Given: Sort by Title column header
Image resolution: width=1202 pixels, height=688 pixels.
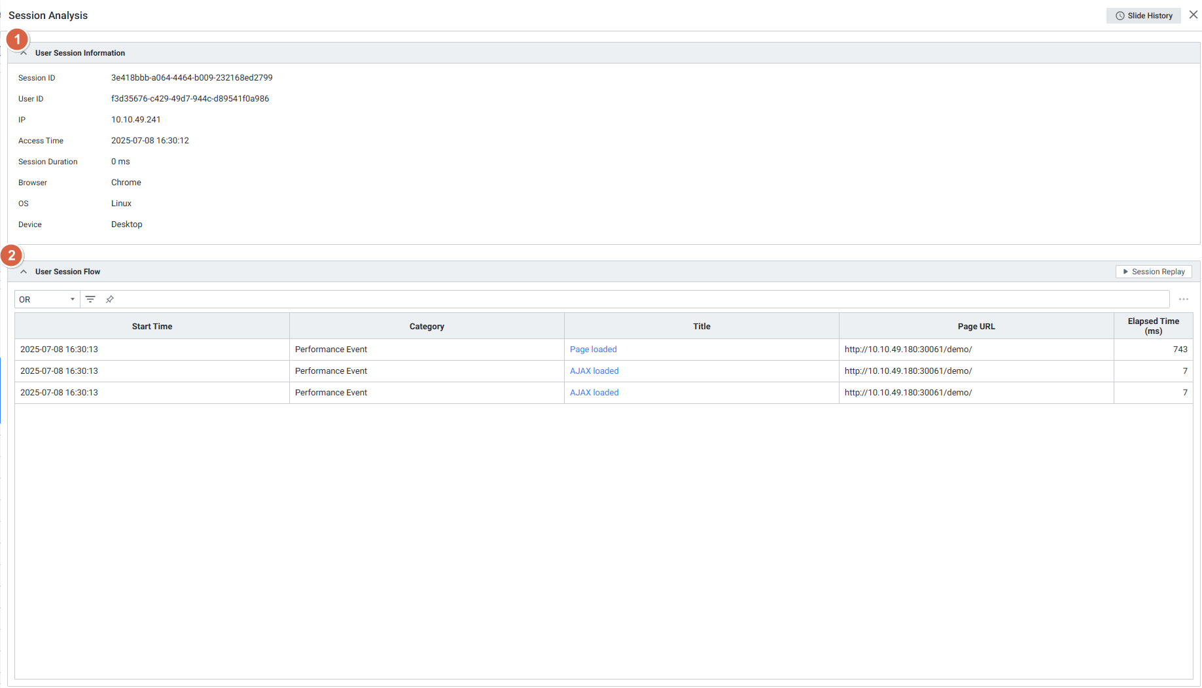Looking at the screenshot, I should point(701,326).
